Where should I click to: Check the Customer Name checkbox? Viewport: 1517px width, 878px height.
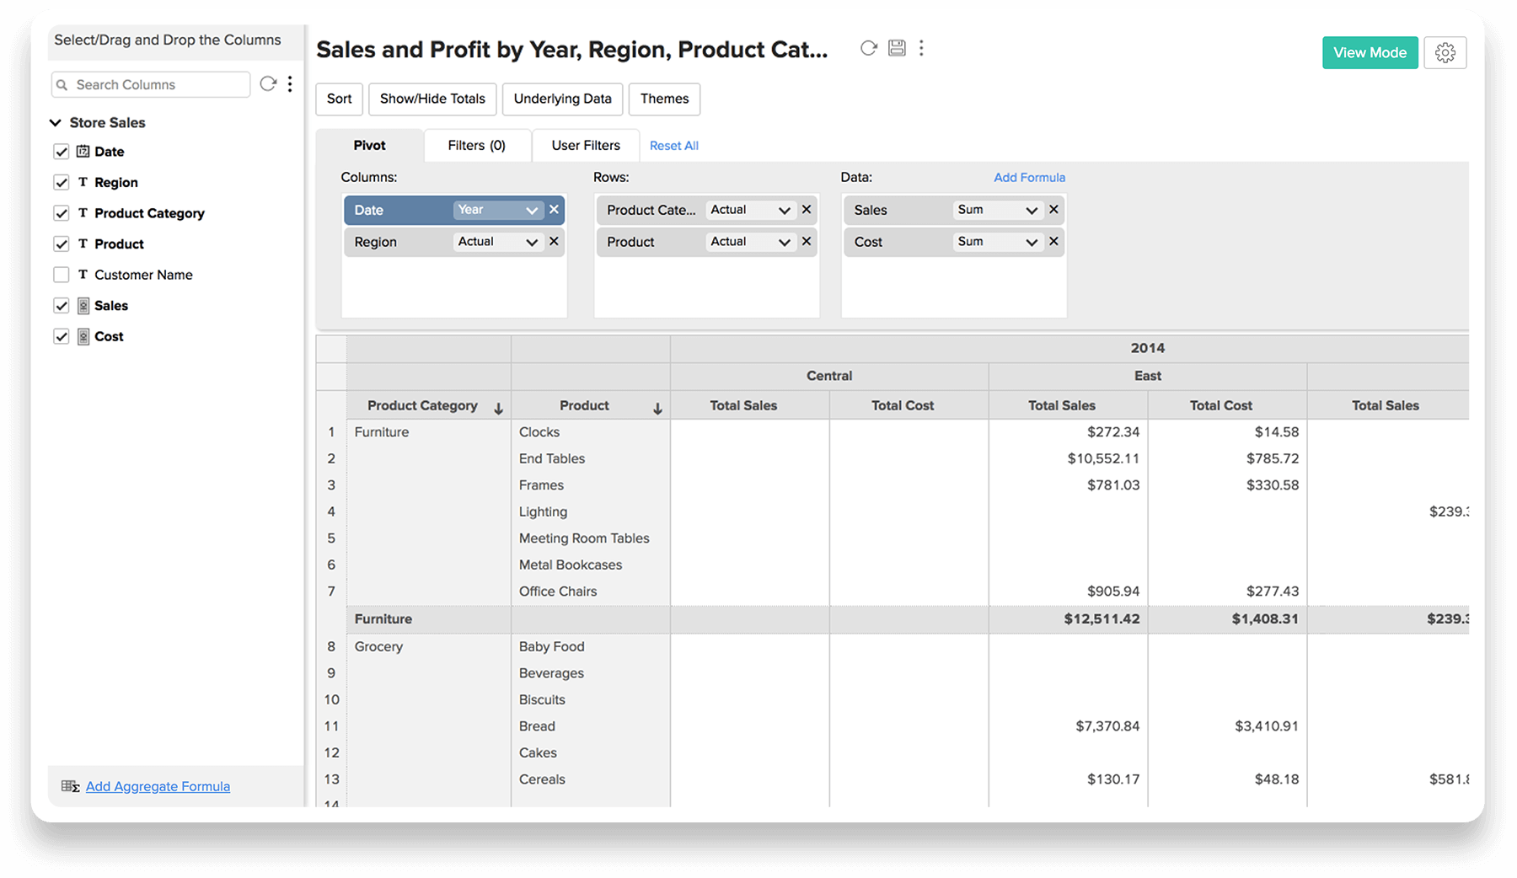61,275
